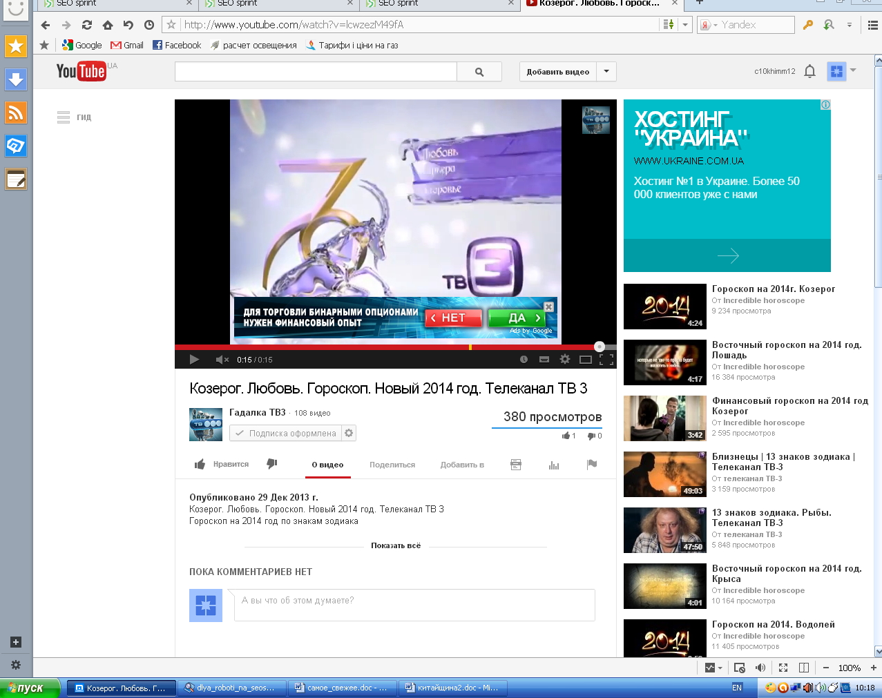Click the YouTube logo
The width and height of the screenshot is (882, 698).
82,70
